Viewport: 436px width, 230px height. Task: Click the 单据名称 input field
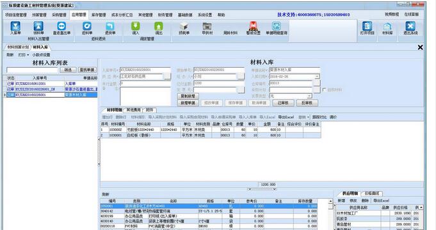(x=295, y=70)
